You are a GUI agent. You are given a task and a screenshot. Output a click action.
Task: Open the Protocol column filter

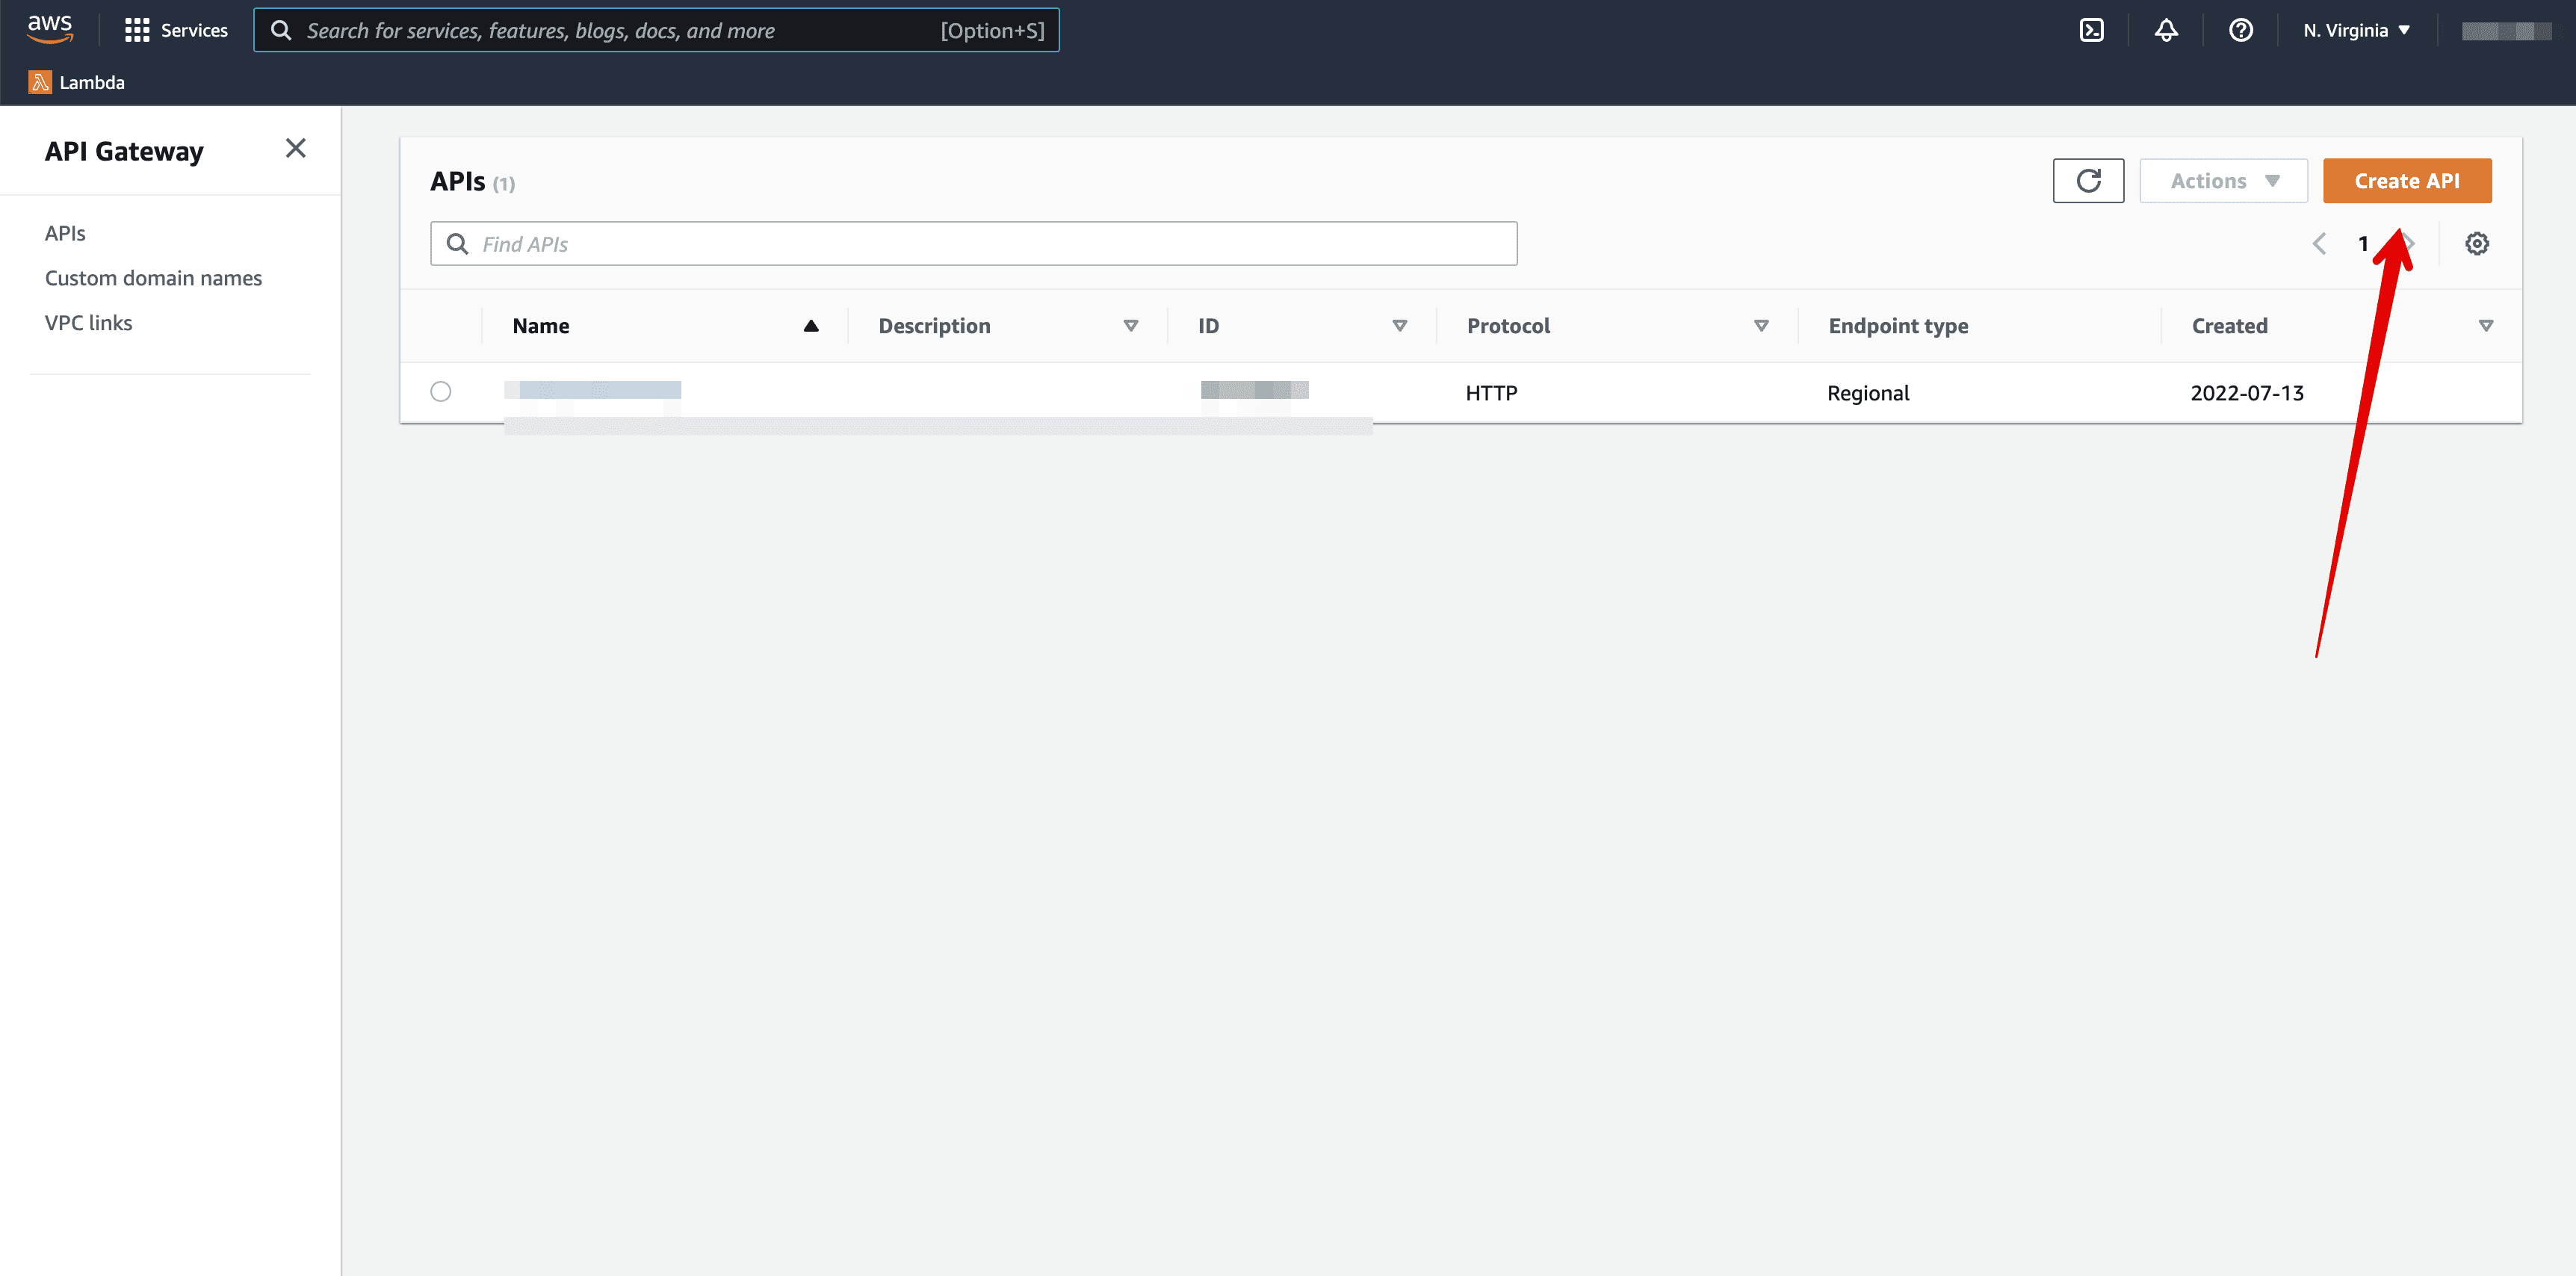click(x=1761, y=326)
